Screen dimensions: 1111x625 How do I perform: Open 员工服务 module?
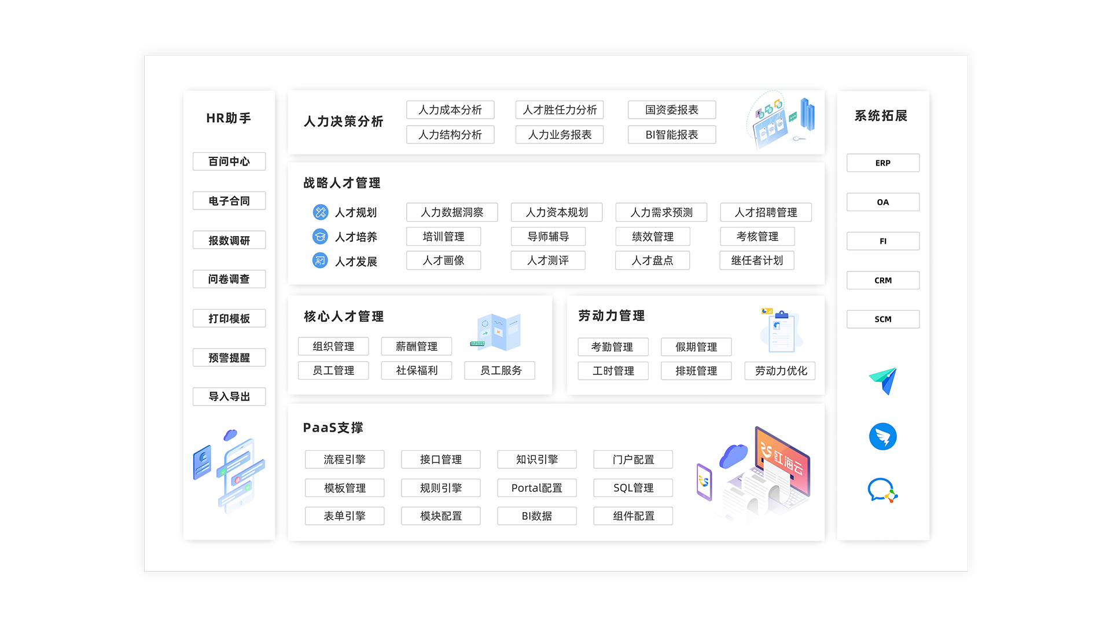(x=500, y=370)
